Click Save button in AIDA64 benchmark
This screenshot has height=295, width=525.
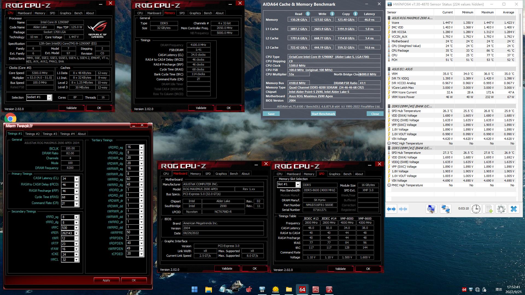pos(271,114)
